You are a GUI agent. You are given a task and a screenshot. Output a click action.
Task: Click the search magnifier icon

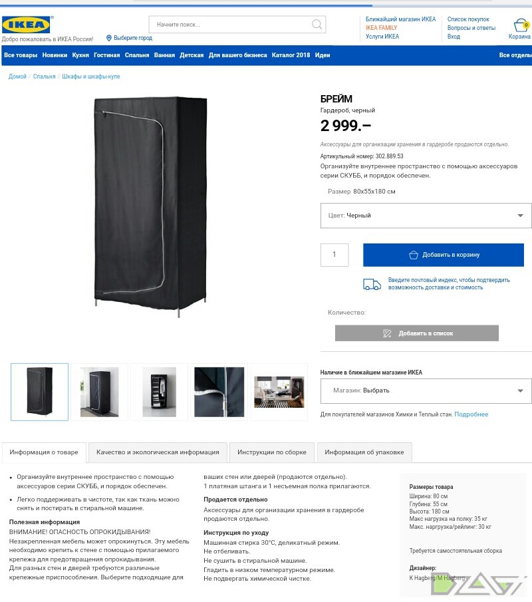coord(317,25)
